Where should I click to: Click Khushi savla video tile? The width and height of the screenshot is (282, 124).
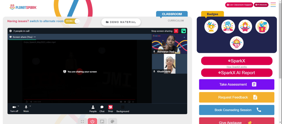(x=169, y=64)
